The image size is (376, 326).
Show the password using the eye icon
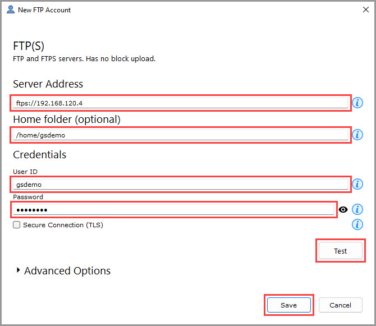[343, 210]
